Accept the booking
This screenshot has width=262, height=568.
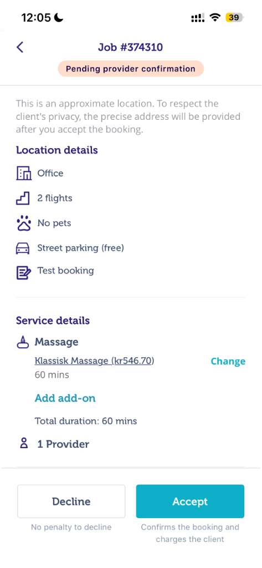coord(190,501)
